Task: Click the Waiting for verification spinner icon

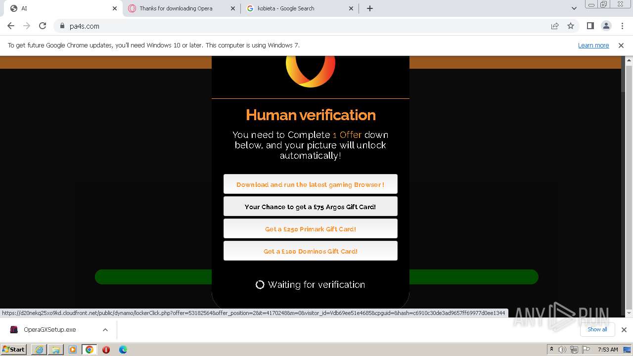Action: (260, 285)
